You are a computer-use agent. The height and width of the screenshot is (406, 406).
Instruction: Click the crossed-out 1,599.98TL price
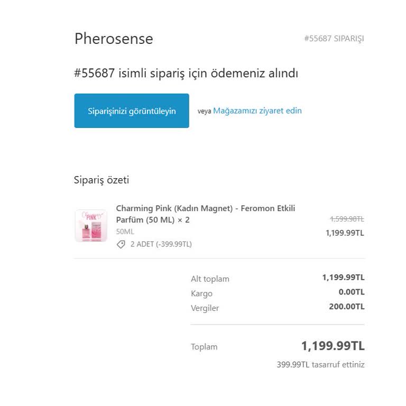point(347,219)
